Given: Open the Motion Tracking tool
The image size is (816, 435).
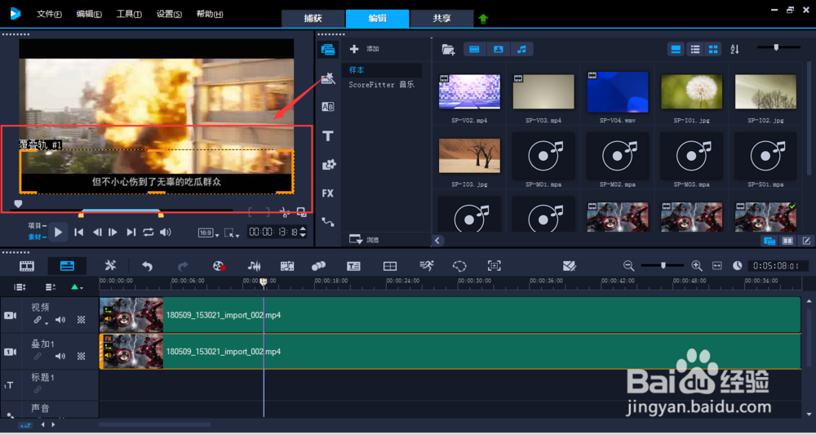Looking at the screenshot, I should (318, 266).
